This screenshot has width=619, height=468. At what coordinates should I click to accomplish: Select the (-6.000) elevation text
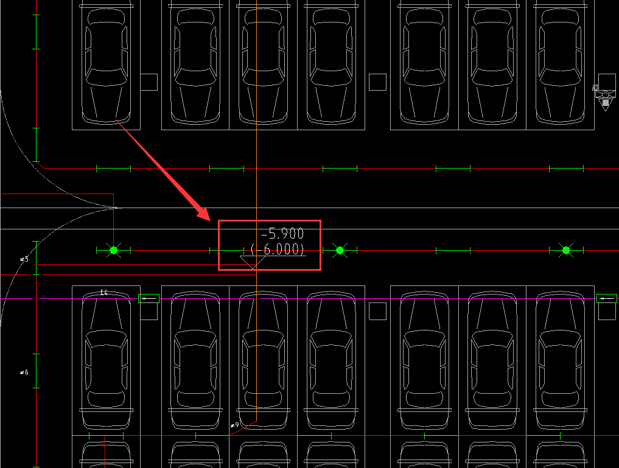(x=278, y=249)
